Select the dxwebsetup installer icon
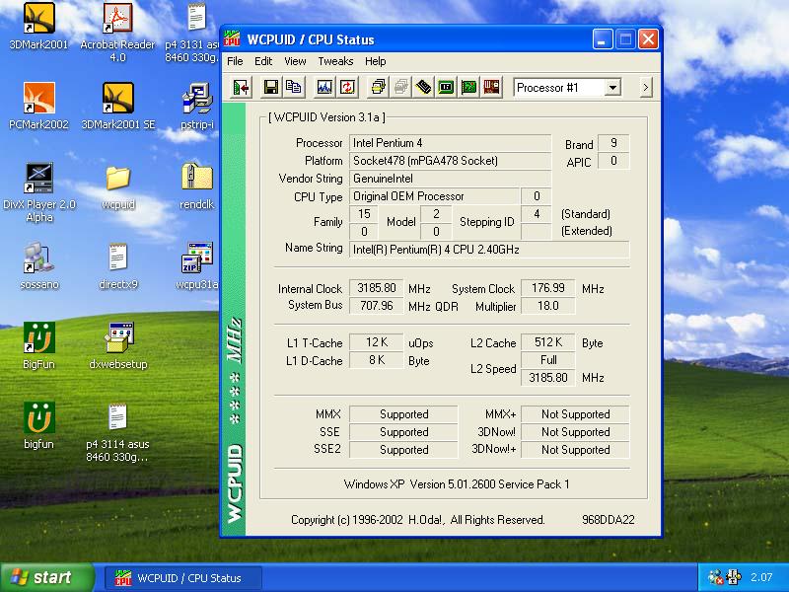This screenshot has width=789, height=592. [118, 346]
